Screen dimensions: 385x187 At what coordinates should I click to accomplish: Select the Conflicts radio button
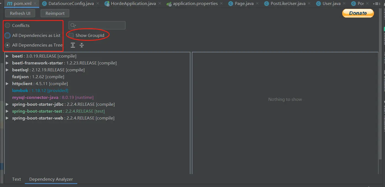[x=7, y=25]
